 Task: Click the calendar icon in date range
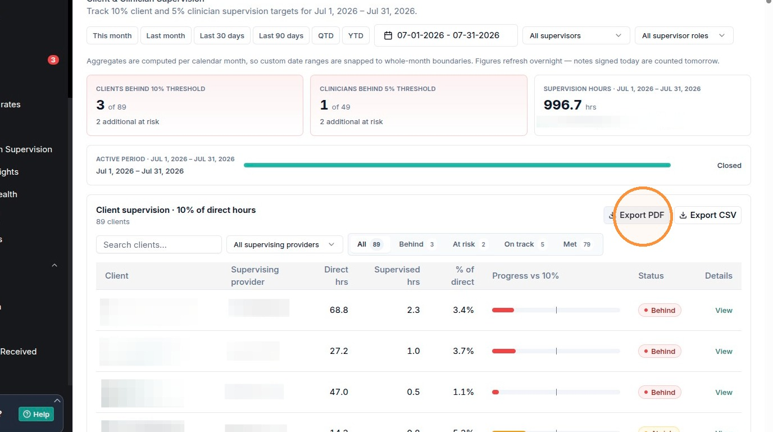click(388, 35)
